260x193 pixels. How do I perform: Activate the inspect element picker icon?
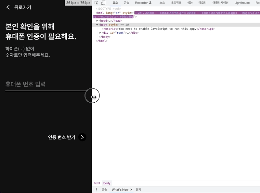point(96,3)
